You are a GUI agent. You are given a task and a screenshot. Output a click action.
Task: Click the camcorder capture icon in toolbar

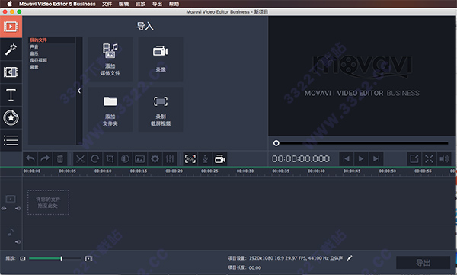coord(220,159)
